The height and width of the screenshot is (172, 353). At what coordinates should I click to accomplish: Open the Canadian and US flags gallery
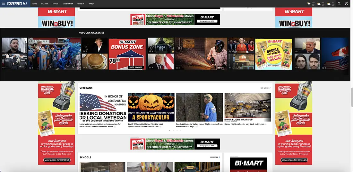[x=335, y=54]
